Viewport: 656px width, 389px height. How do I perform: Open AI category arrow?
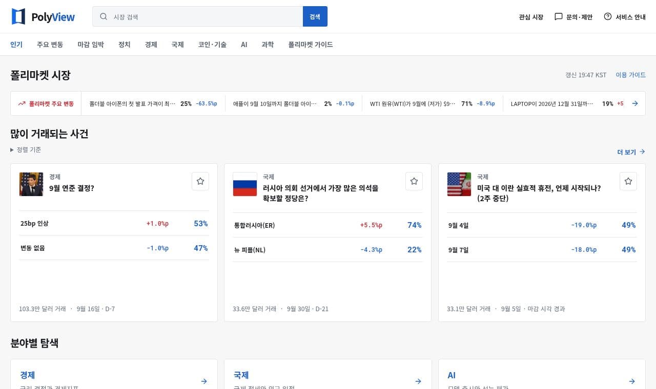click(632, 381)
